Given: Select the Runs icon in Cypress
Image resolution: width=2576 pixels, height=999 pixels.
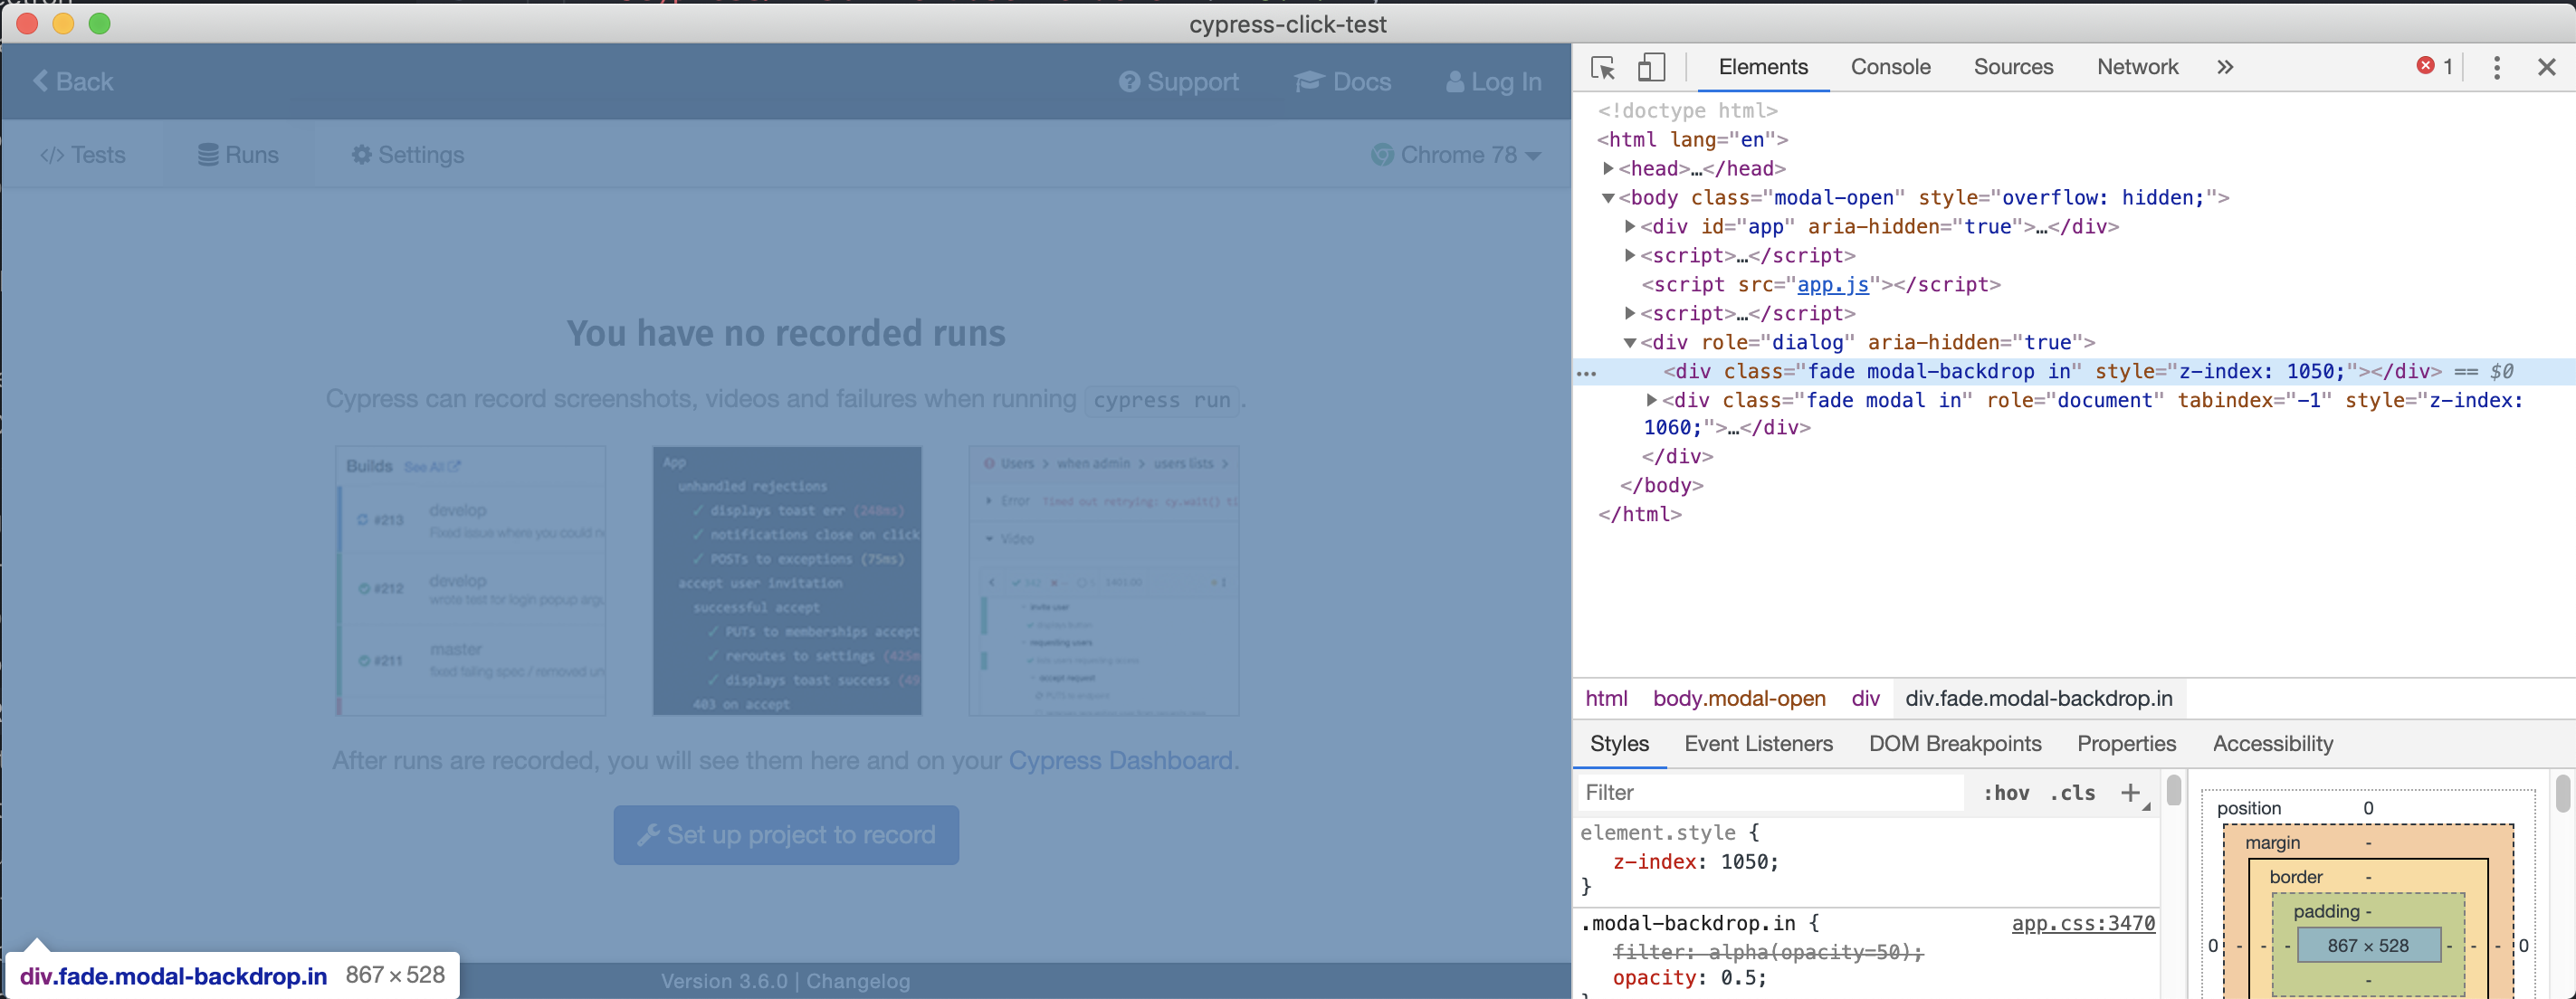Looking at the screenshot, I should coord(209,154).
